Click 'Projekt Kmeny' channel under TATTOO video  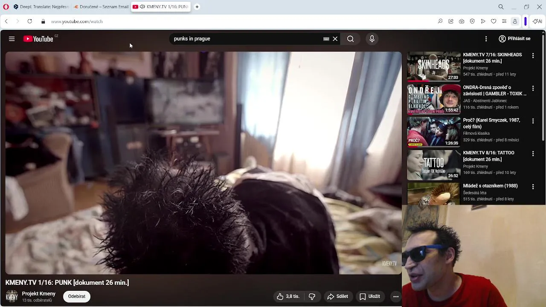pyautogui.click(x=476, y=166)
